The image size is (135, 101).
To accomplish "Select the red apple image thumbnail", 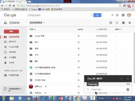I will click(31, 86).
